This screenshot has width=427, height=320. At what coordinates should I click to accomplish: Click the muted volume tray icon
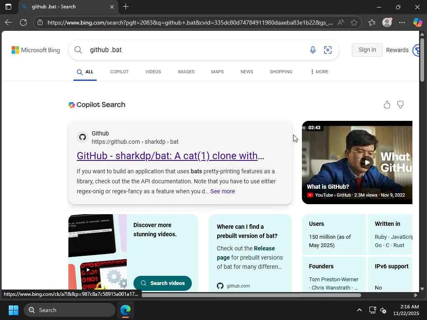[x=384, y=310]
